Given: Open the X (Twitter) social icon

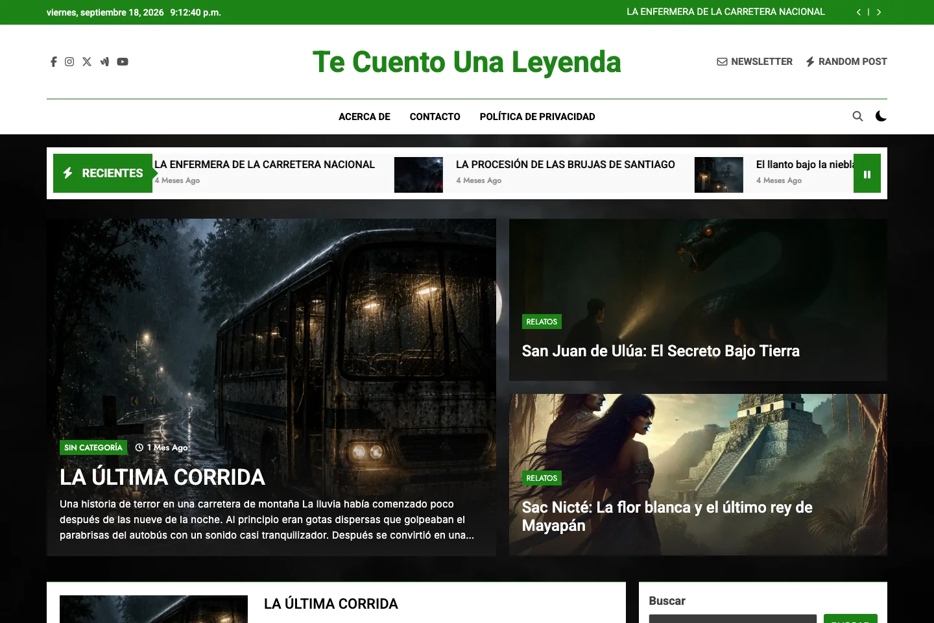Looking at the screenshot, I should 87,62.
